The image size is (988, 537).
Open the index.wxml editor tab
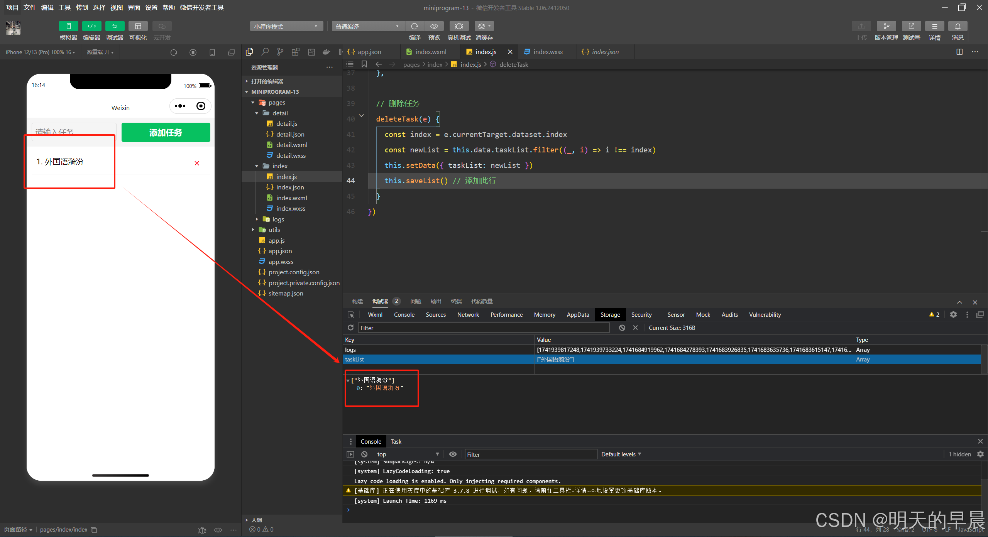tap(430, 52)
